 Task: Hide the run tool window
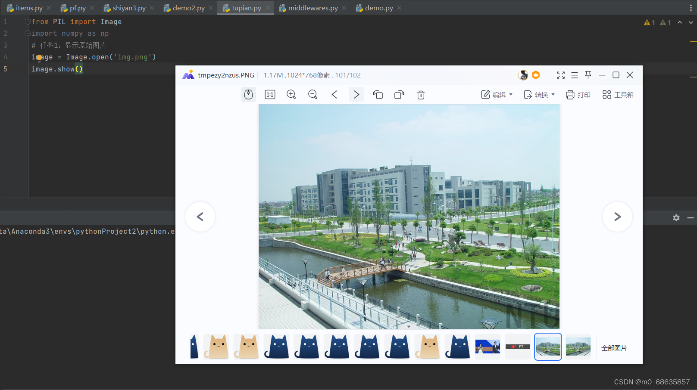[691, 218]
